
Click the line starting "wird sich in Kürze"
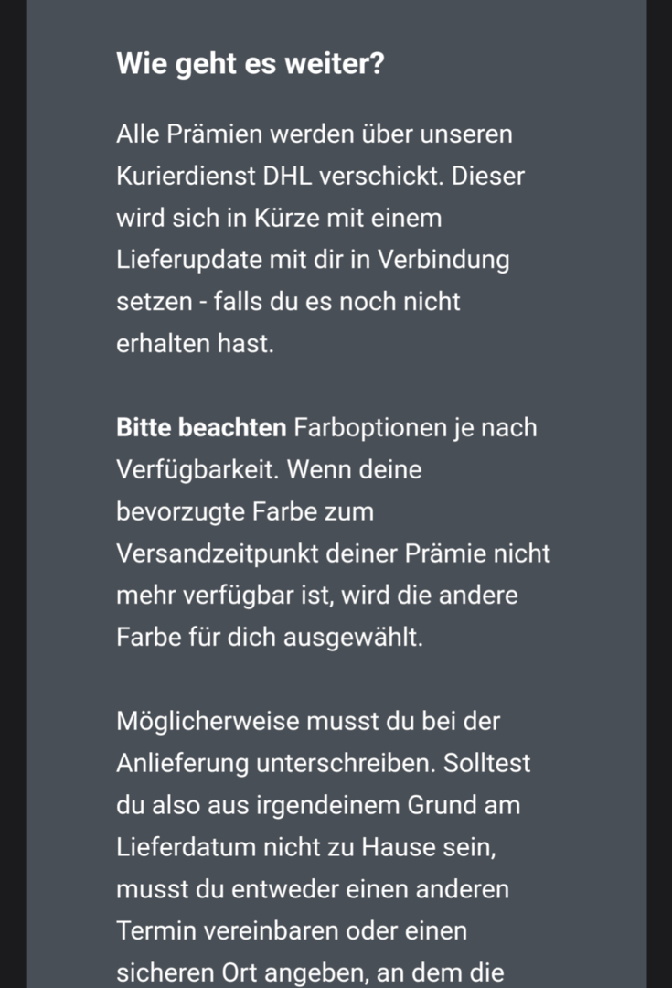pos(279,219)
